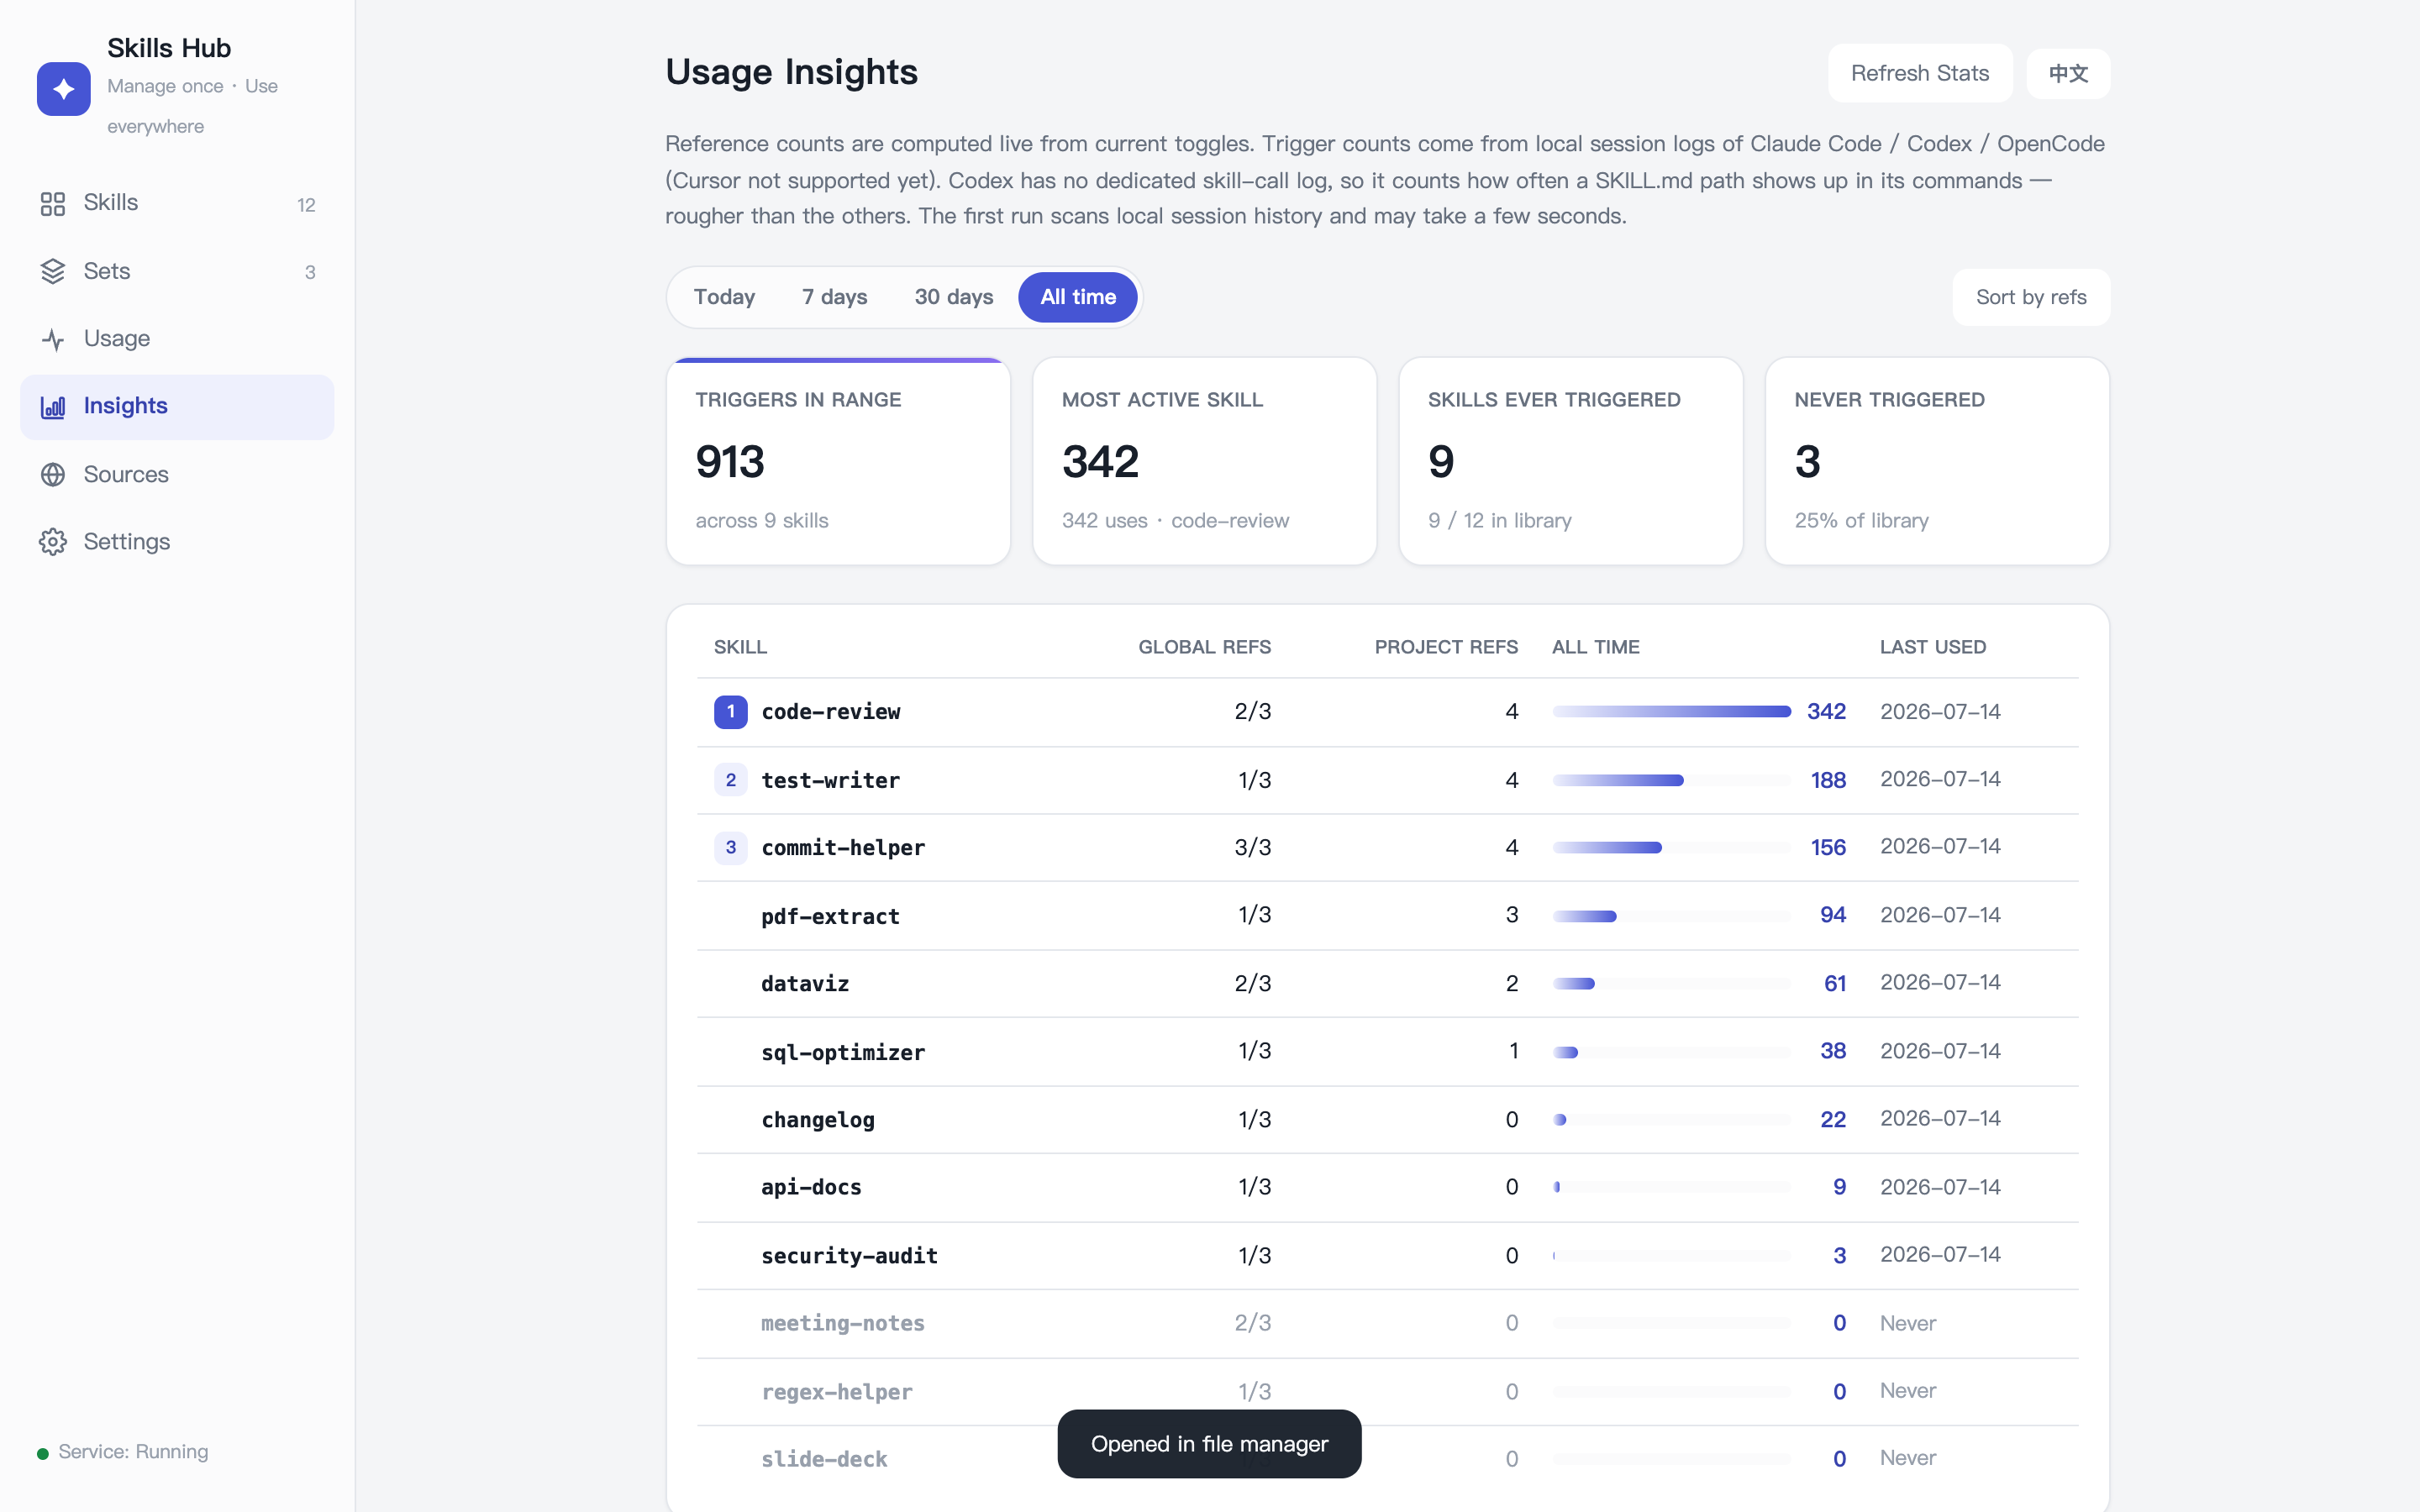
Task: Click the Refresh Stats button
Action: point(1919,73)
